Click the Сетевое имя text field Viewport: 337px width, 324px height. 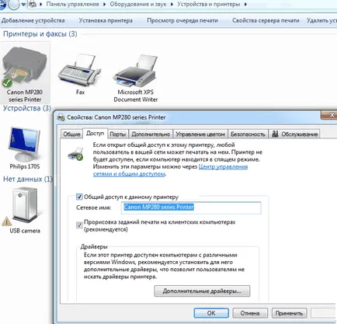(x=191, y=207)
